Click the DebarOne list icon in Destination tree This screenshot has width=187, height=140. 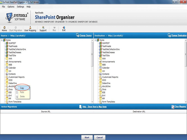100,83
